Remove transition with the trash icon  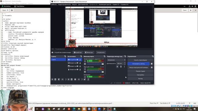[121, 67]
